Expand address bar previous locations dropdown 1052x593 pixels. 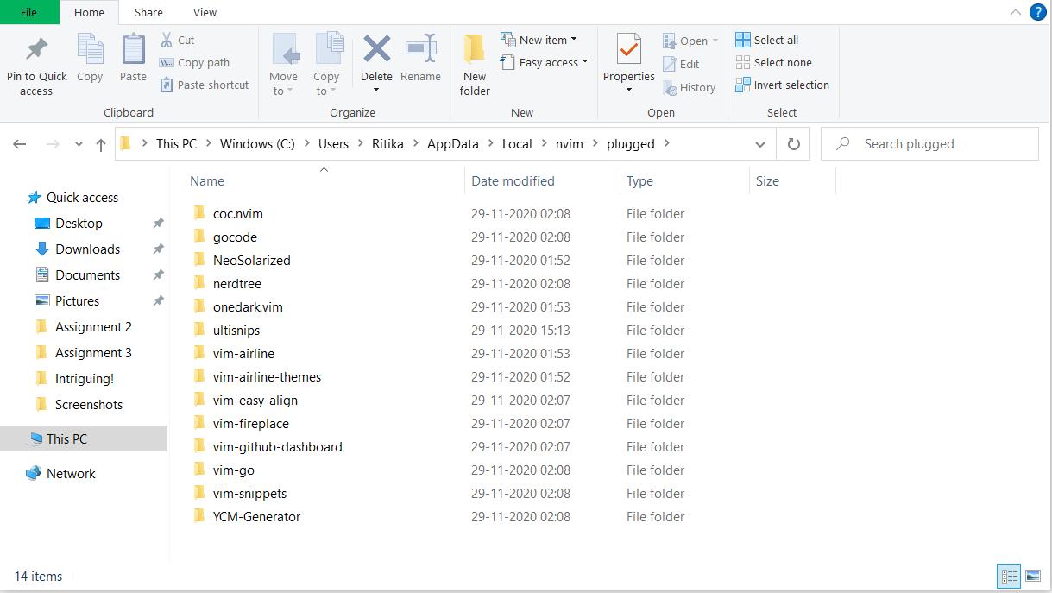click(759, 144)
